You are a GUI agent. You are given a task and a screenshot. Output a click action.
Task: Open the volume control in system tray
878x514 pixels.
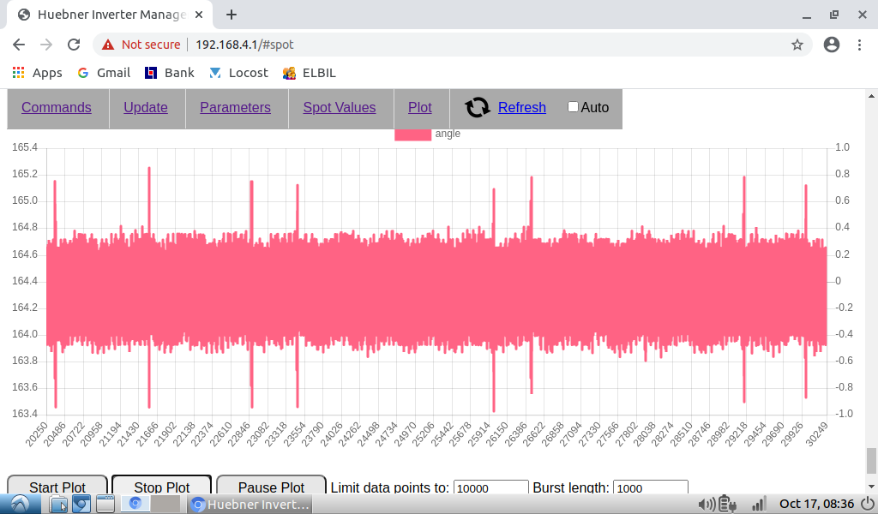pos(707,505)
